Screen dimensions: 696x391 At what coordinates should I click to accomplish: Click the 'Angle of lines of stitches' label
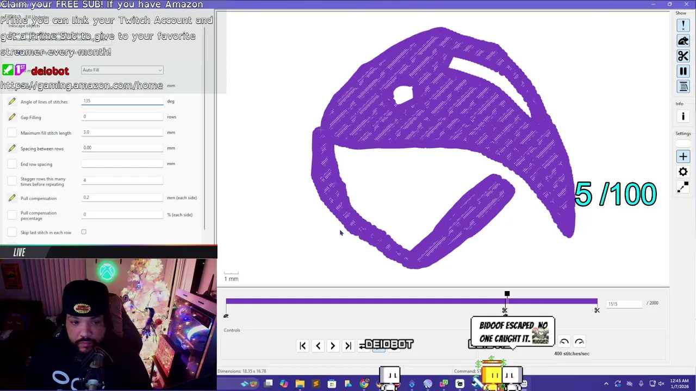(x=44, y=102)
